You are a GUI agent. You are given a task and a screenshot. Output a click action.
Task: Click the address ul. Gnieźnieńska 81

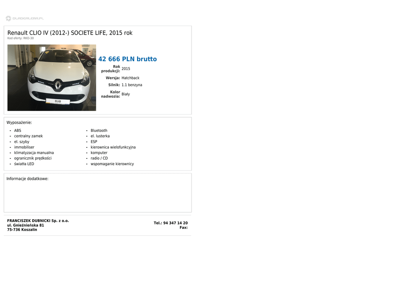26,225
